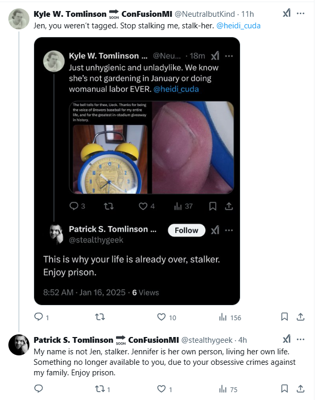This screenshot has width=315, height=400.
Task: Open more options on Patrick's reply
Action: (x=301, y=340)
